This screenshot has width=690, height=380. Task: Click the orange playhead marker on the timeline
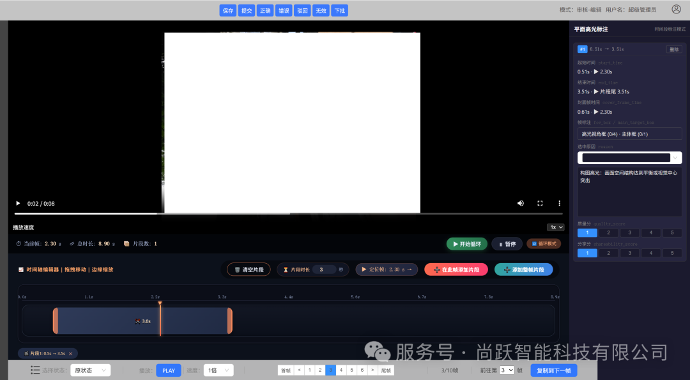pos(160,303)
